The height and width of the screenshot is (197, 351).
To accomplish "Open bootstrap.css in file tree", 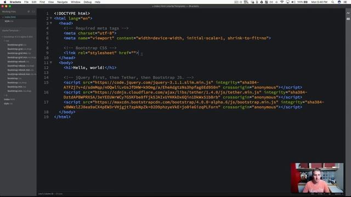I will (14, 79).
